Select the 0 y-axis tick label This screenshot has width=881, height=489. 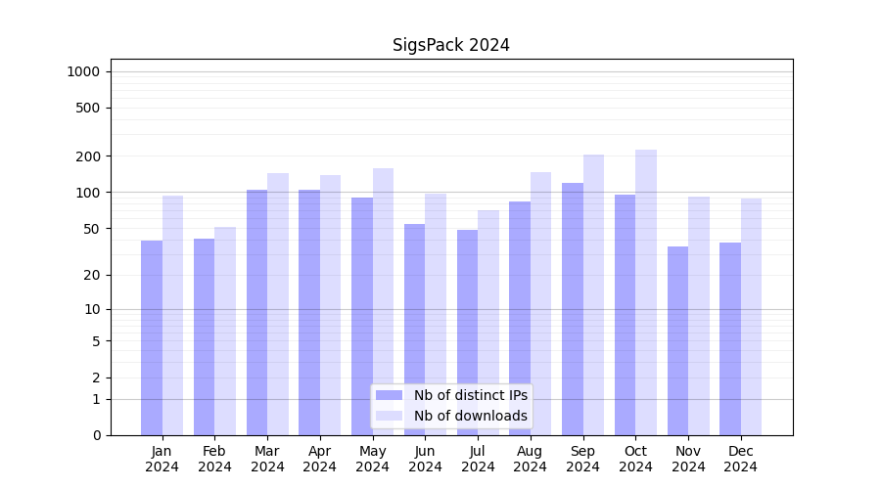[x=96, y=435]
